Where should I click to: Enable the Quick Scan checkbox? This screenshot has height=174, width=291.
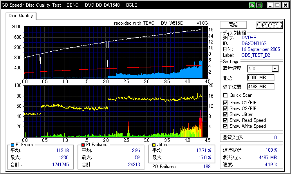coord(225,96)
